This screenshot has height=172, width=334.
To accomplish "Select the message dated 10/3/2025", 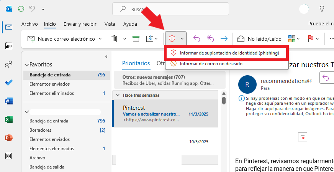I will [165, 142].
